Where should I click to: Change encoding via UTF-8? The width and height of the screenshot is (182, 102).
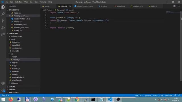[155, 95]
